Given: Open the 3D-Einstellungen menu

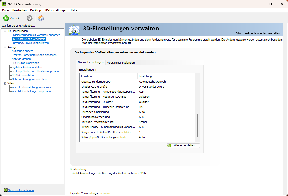Looking at the screenshot, I should coord(56,10).
